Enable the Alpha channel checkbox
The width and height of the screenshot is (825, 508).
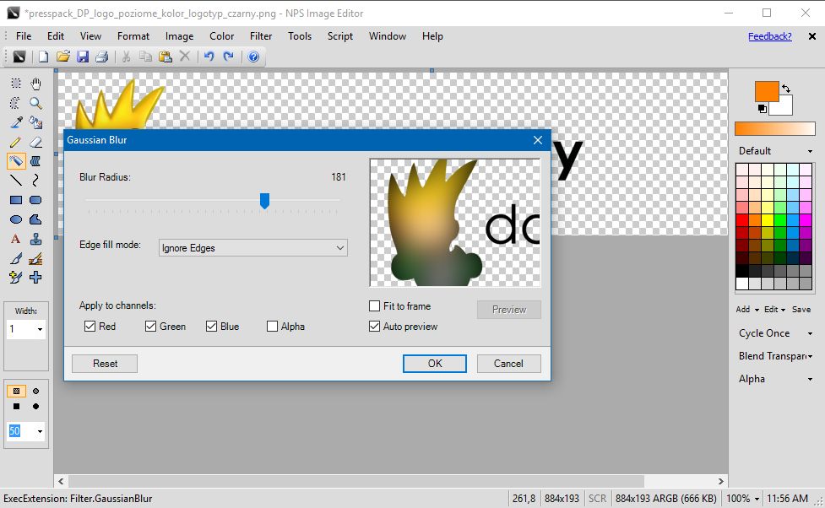coord(272,326)
